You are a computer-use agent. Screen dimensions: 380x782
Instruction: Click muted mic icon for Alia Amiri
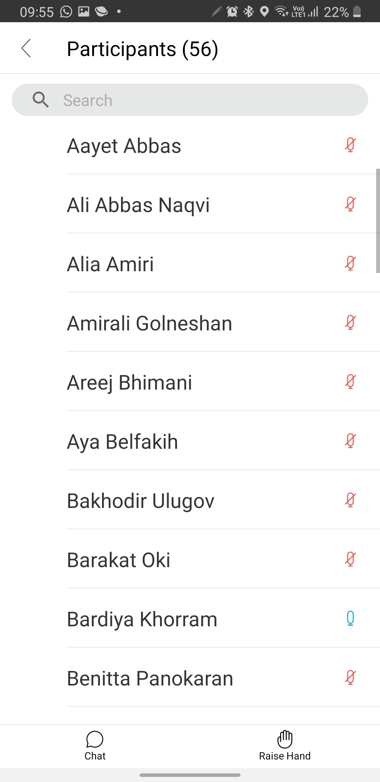point(350,263)
